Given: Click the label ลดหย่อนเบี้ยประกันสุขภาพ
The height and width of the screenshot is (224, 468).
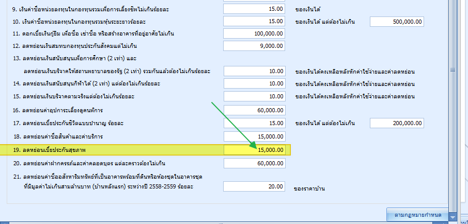Looking at the screenshot, I should coord(54,150).
